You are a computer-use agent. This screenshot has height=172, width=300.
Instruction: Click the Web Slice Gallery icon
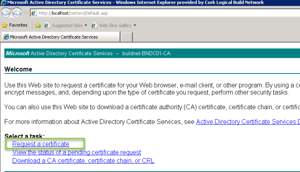coord(94,25)
